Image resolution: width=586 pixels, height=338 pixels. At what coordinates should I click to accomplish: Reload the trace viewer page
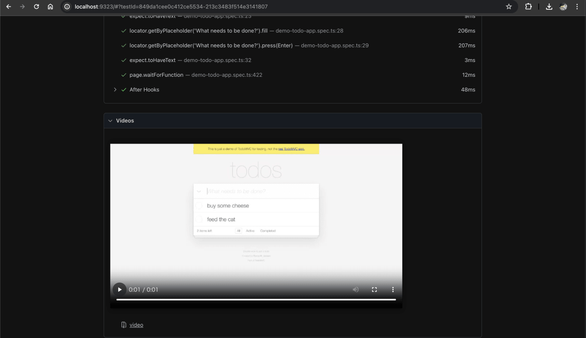point(37,7)
